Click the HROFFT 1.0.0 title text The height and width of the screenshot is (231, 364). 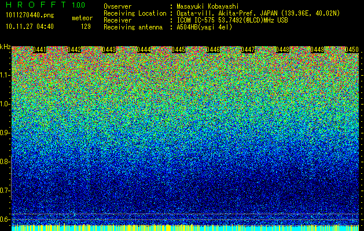pos(45,5)
